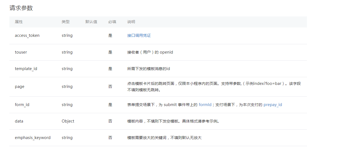The height and width of the screenshot is (150, 337).
Task: Click 否 in the emphasis_keyword row
Action: pyautogui.click(x=110, y=138)
